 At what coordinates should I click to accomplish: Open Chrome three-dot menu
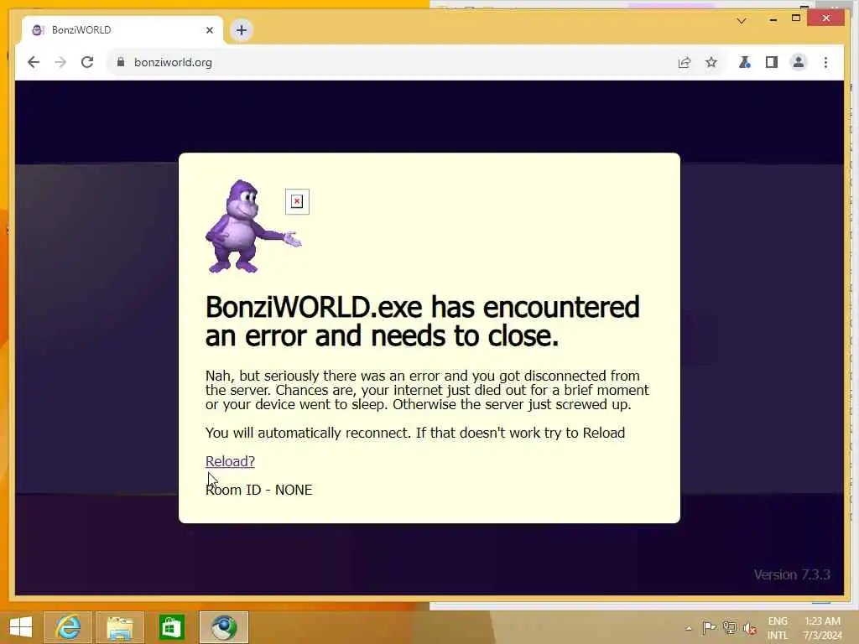825,62
